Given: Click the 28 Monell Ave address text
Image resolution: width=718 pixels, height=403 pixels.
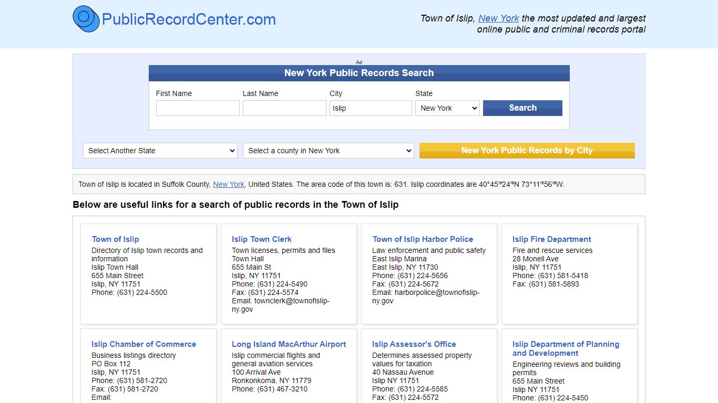Looking at the screenshot, I should click(x=536, y=259).
